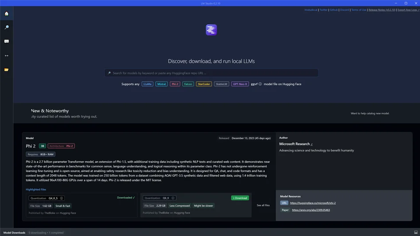Click the Requires 8GB+ RAM badge
The image size is (420, 236).
[40, 155]
